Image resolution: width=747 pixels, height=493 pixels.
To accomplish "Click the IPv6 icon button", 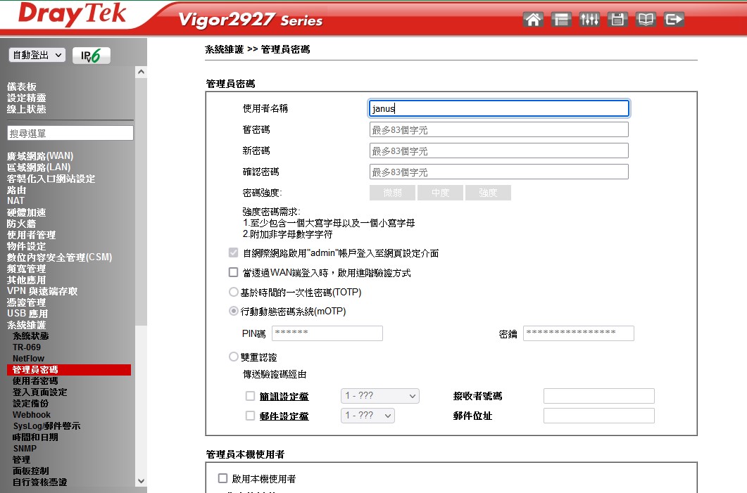I will pos(92,56).
